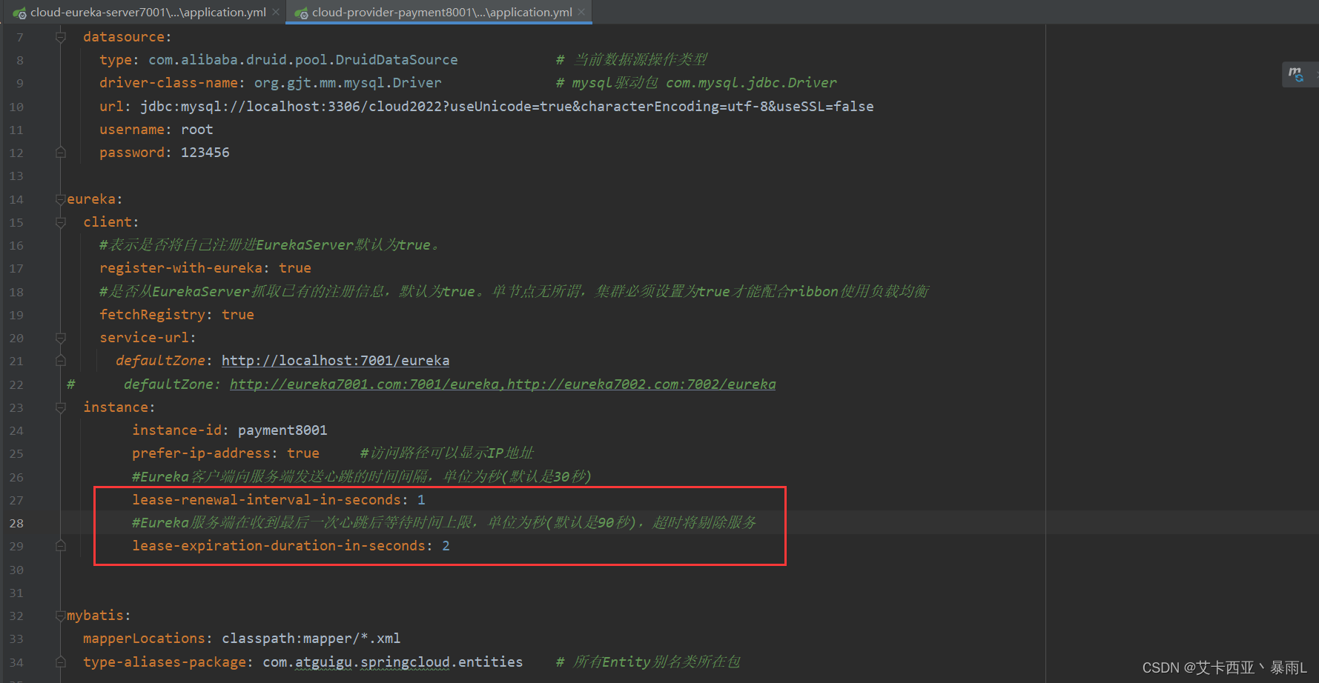Image resolution: width=1319 pixels, height=683 pixels.
Task: Click 'type-aliases-package' key
Action: click(165, 662)
